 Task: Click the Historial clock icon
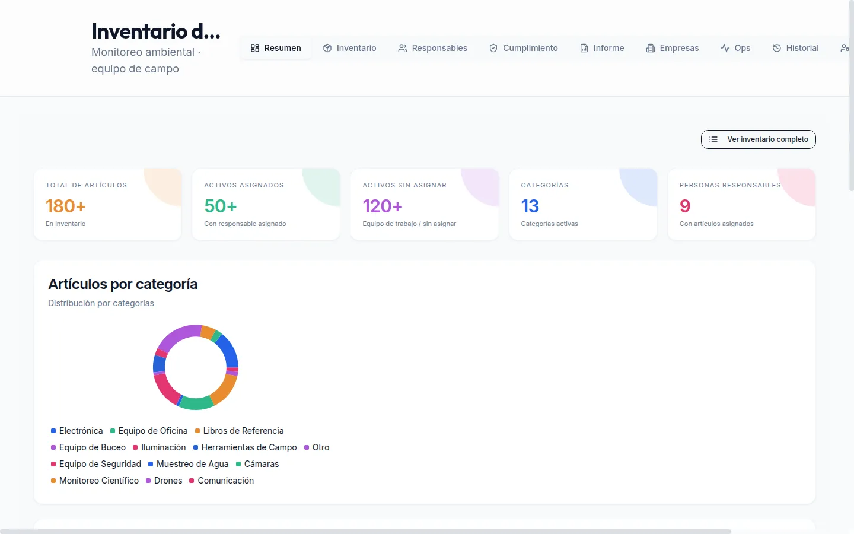click(x=777, y=48)
